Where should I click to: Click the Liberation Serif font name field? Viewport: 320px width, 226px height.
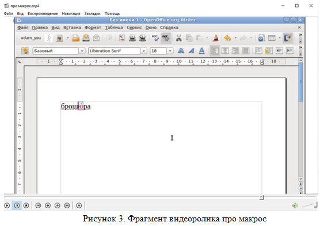[115, 51]
